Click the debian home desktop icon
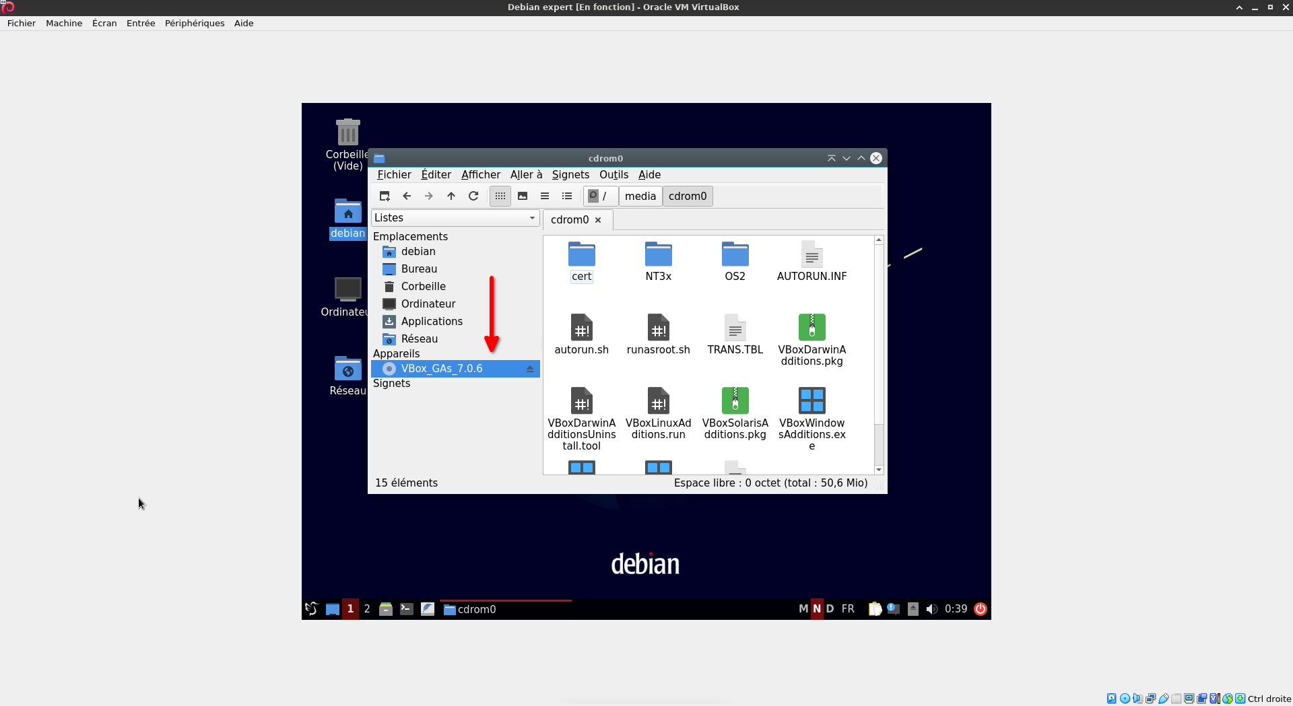 pos(348,219)
